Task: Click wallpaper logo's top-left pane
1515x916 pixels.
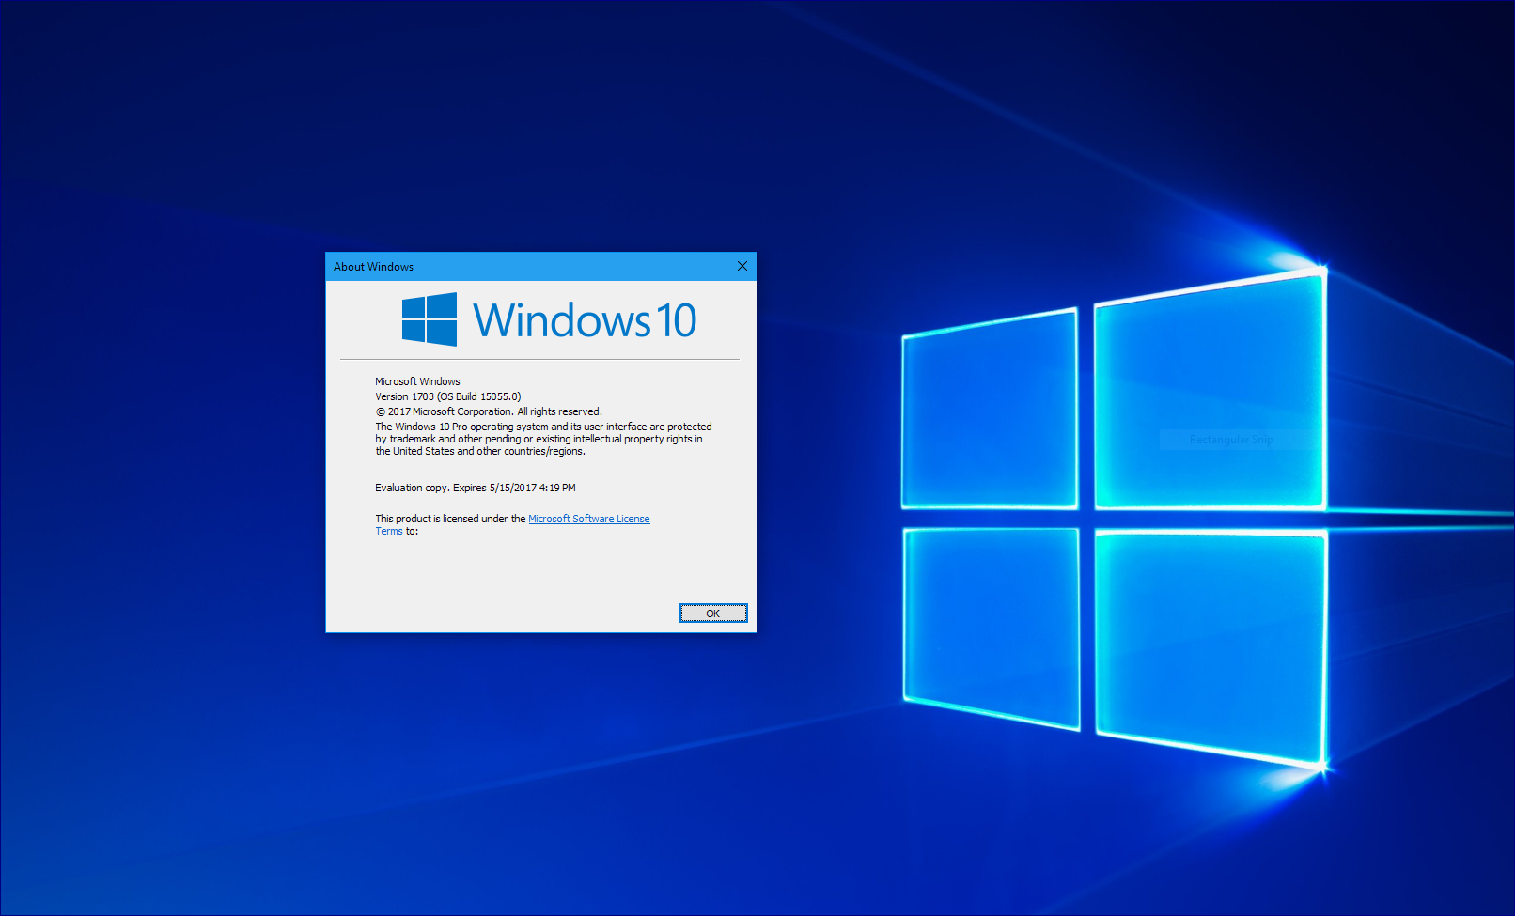Action: click(990, 411)
